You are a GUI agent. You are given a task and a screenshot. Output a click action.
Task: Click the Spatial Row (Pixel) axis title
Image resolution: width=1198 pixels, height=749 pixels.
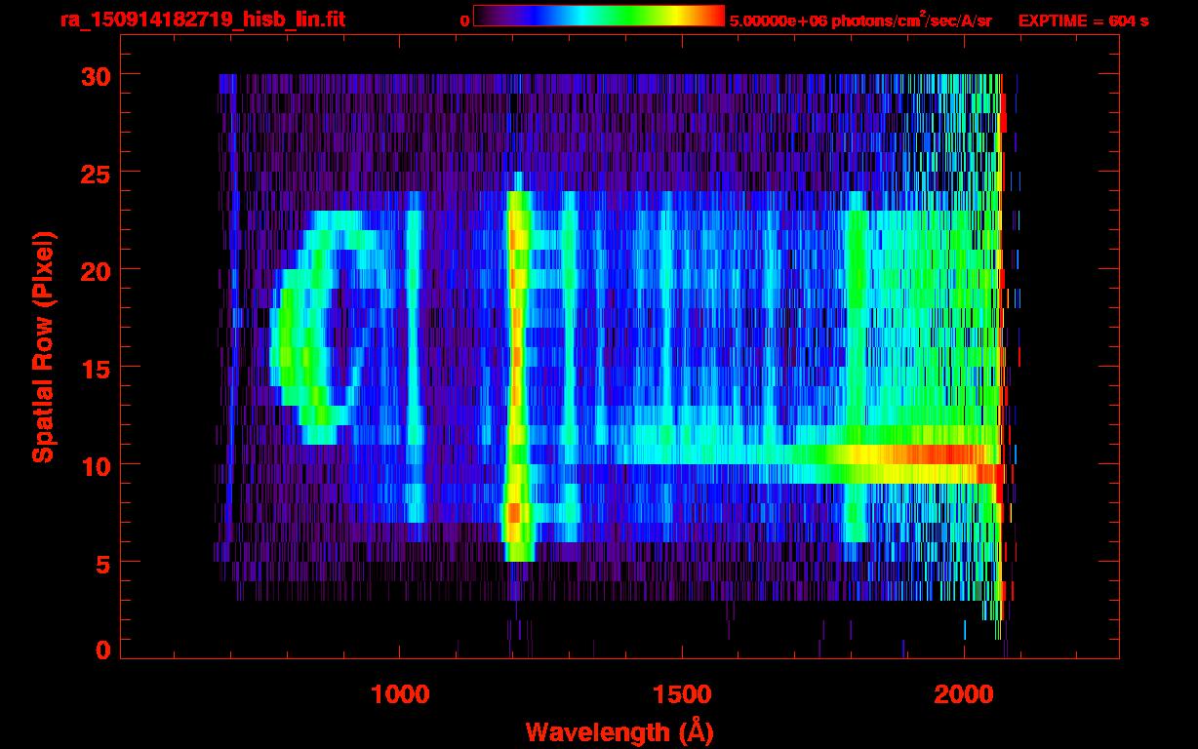tap(43, 346)
